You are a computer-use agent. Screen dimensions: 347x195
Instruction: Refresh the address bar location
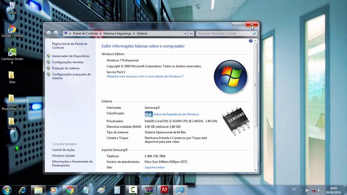point(191,34)
